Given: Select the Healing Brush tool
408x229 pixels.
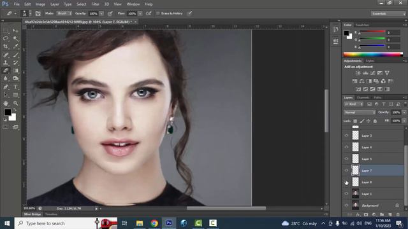Looking at the screenshot, I should [6, 55].
